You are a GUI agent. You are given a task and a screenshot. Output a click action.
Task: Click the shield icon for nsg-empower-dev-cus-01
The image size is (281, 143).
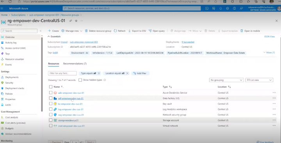pos(55,115)
